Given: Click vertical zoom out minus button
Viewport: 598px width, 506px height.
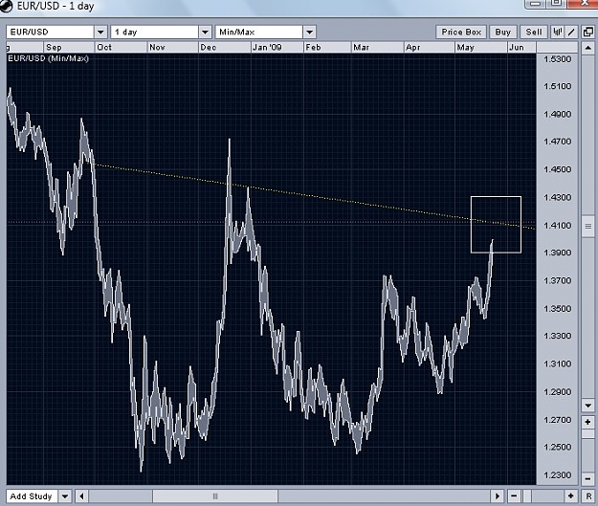Looking at the screenshot, I should point(588,479).
